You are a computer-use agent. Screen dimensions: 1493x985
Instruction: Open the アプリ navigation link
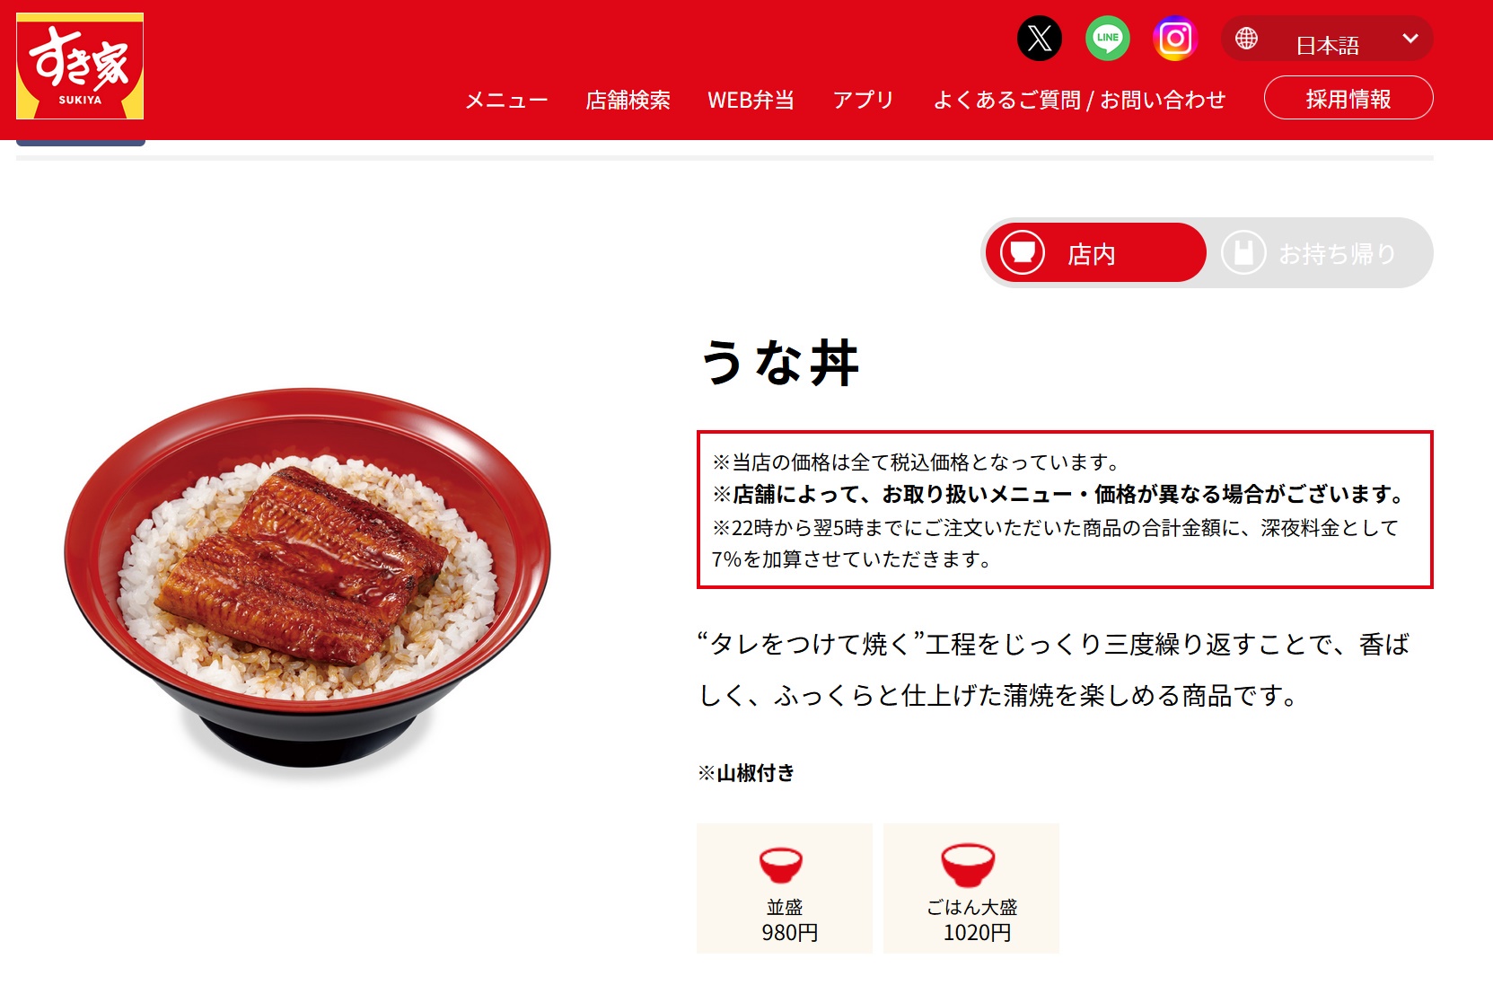click(x=863, y=100)
